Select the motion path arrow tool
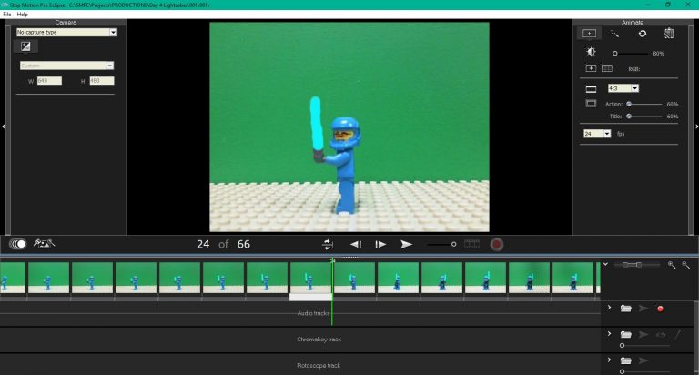Viewport: 699px width, 375px height. click(x=614, y=34)
